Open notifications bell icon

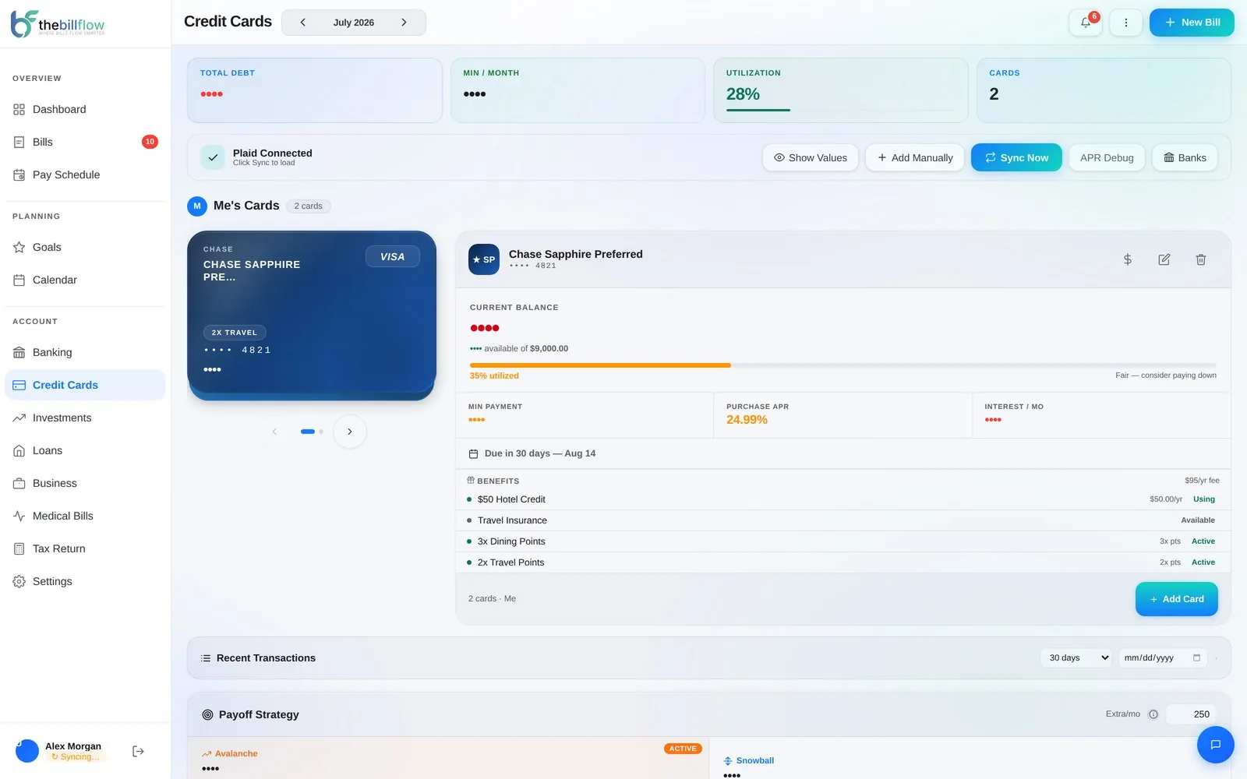[x=1086, y=23]
